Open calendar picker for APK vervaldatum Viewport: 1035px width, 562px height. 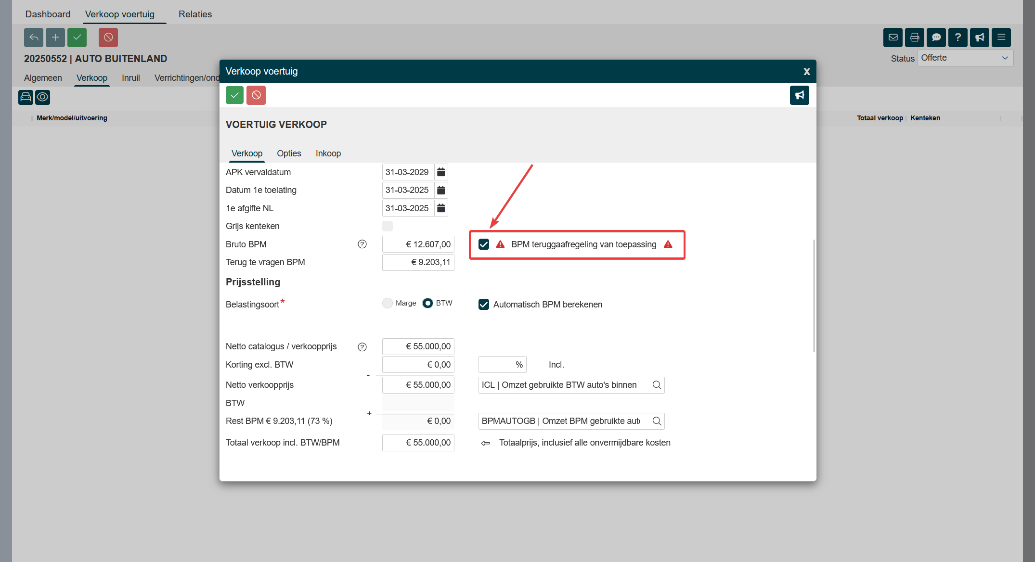point(441,172)
